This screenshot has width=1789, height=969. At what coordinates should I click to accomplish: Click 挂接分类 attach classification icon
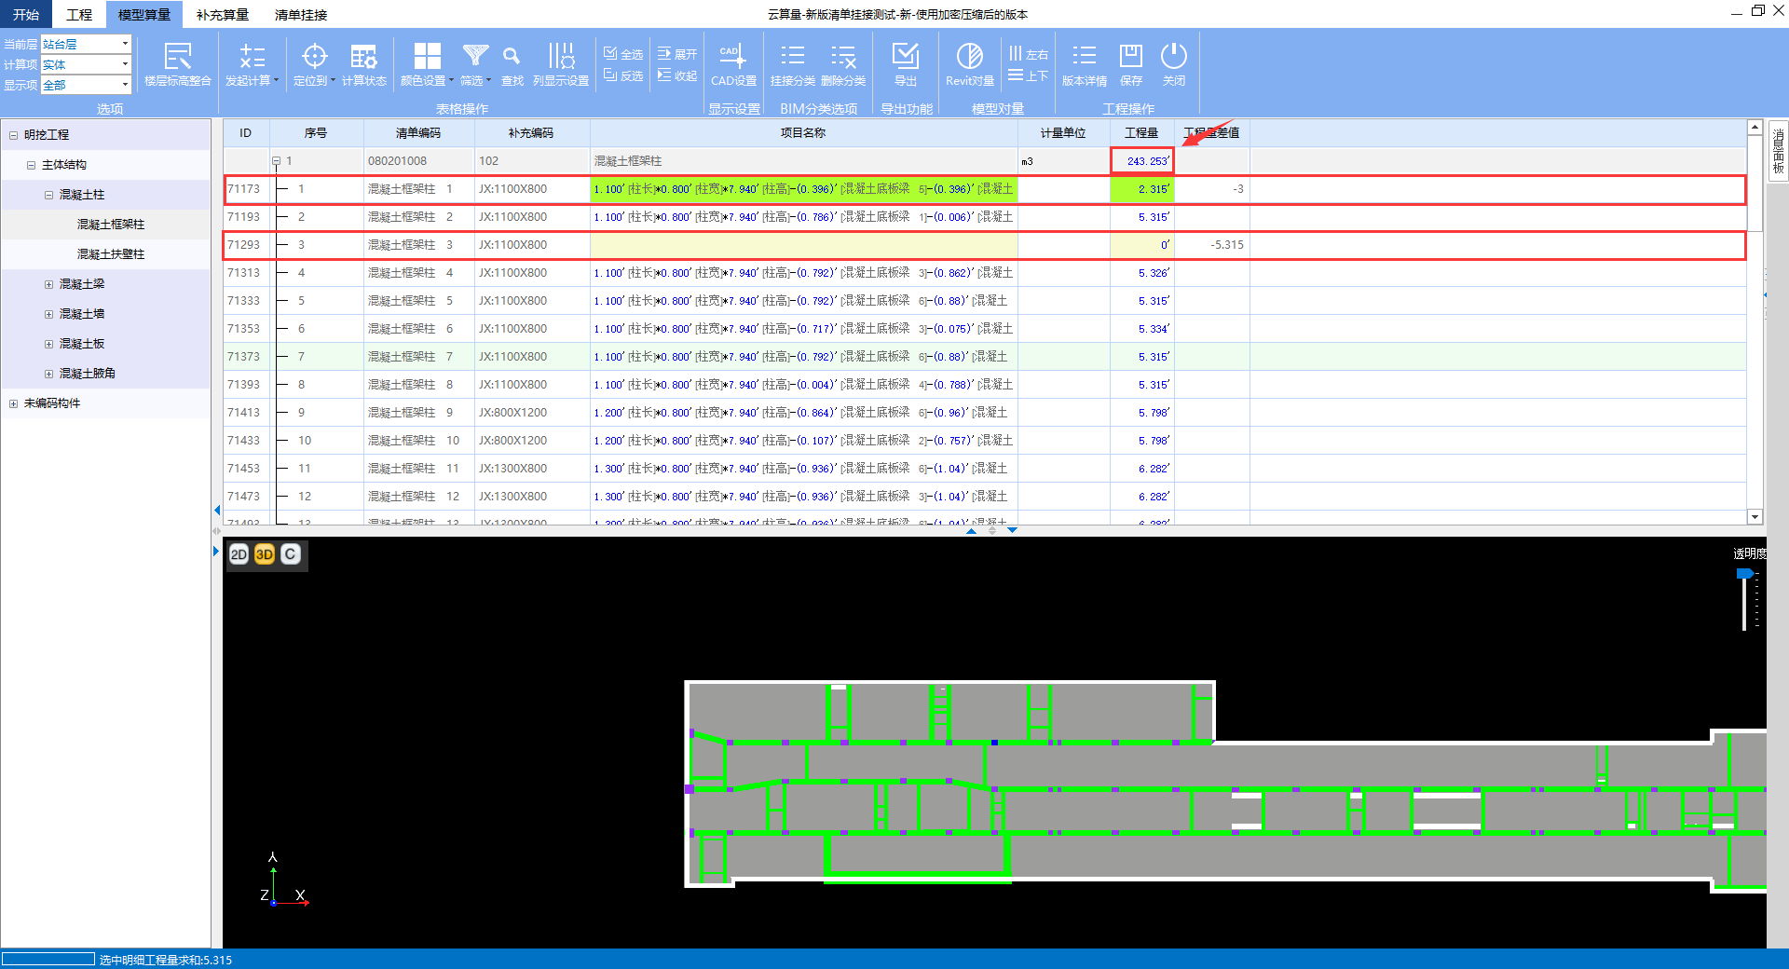pos(792,63)
